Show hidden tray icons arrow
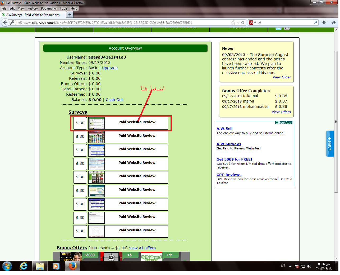 (290, 266)
